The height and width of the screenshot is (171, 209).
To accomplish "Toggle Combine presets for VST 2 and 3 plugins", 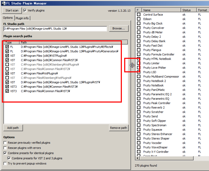I will coord(9,158).
